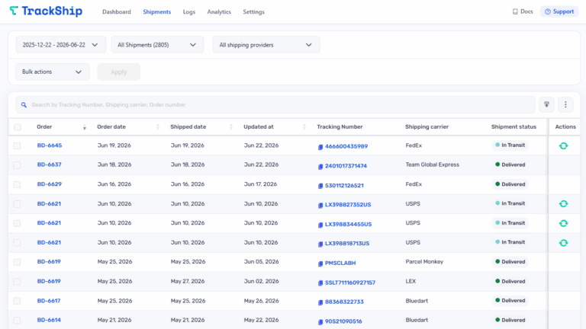Check the box for order BD-6645
Image resolution: width=586 pixels, height=329 pixels.
pos(17,145)
